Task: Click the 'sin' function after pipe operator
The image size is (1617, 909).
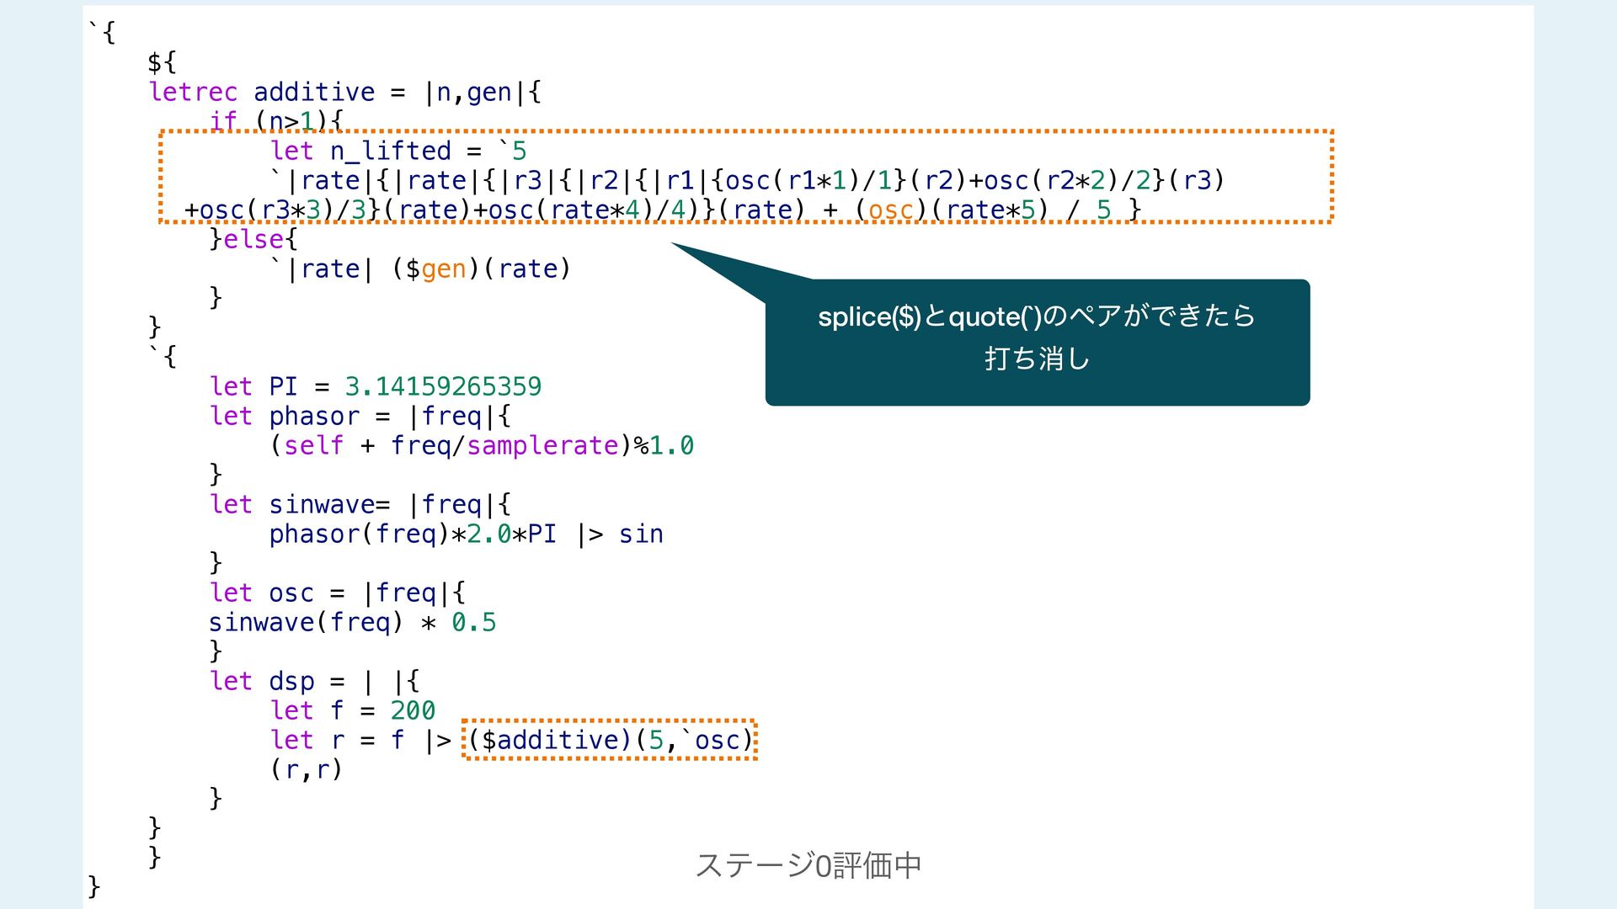Action: [640, 534]
